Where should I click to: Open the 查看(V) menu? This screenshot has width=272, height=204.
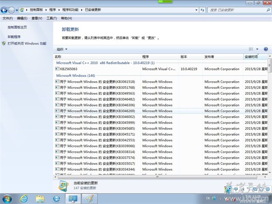pyautogui.click(x=37, y=18)
